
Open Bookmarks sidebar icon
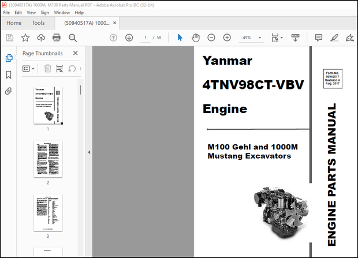pos(9,74)
